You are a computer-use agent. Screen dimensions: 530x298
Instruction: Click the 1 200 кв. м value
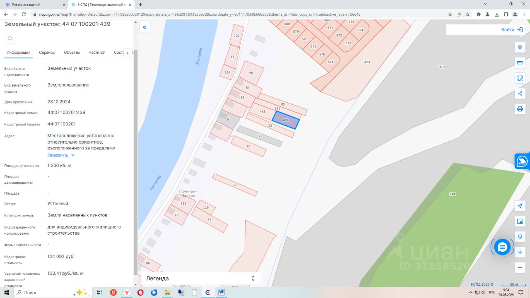pyautogui.click(x=59, y=166)
